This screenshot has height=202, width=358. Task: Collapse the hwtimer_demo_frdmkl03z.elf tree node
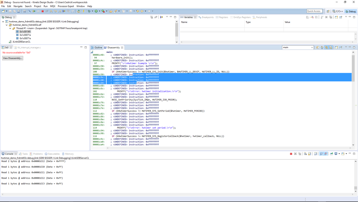[6, 25]
